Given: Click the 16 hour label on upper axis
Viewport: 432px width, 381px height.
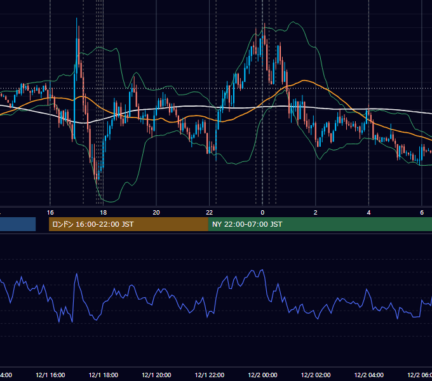Looking at the screenshot, I should pyautogui.click(x=50, y=213).
